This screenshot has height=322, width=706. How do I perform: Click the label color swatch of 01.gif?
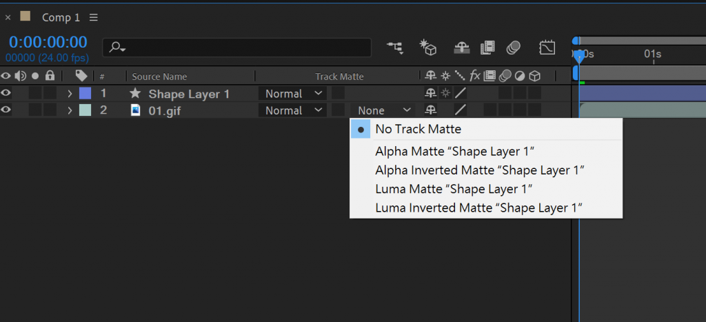coord(85,110)
